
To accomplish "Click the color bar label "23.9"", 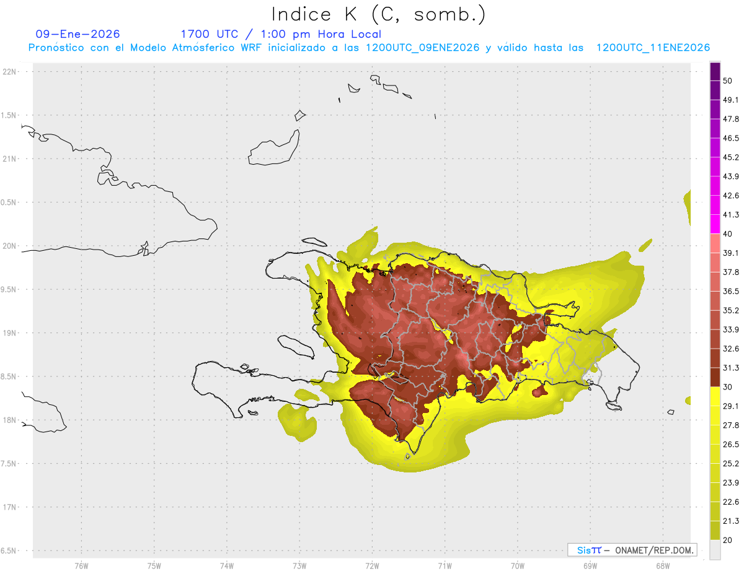I will point(731,482).
